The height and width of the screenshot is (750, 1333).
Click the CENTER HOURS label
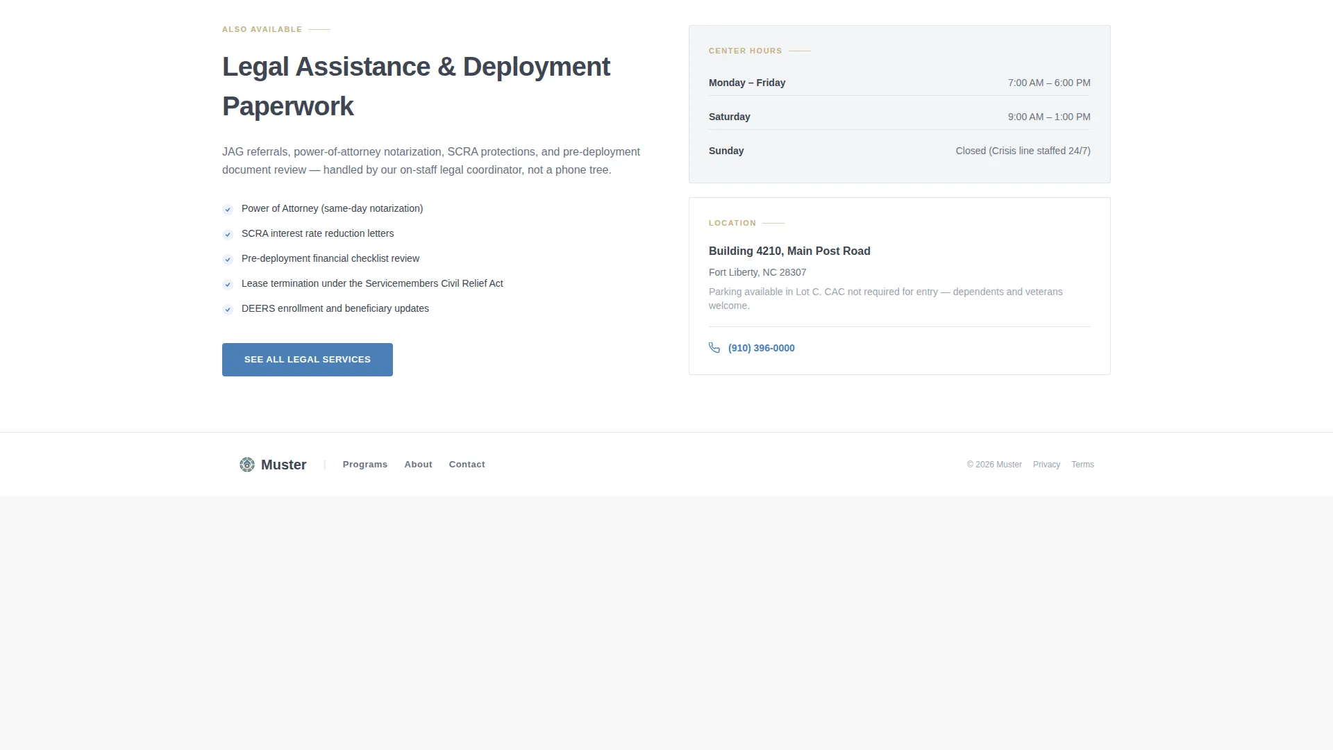746,51
